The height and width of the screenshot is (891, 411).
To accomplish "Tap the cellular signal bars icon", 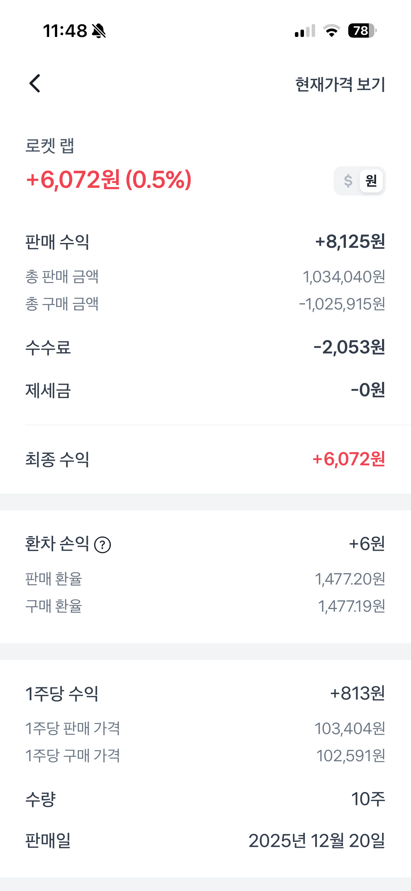I will (305, 31).
